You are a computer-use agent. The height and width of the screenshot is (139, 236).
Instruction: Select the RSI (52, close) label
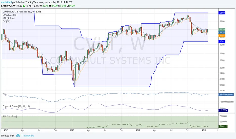point(10,117)
